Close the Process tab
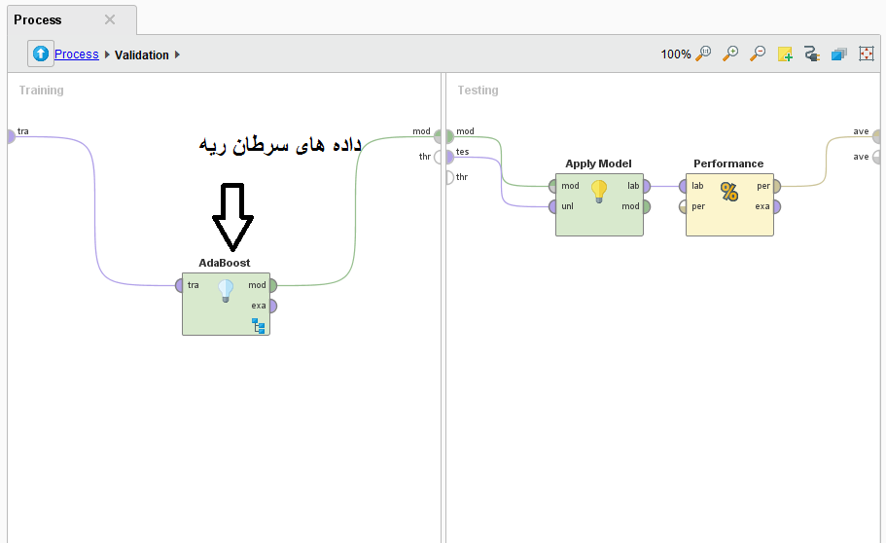 (110, 19)
